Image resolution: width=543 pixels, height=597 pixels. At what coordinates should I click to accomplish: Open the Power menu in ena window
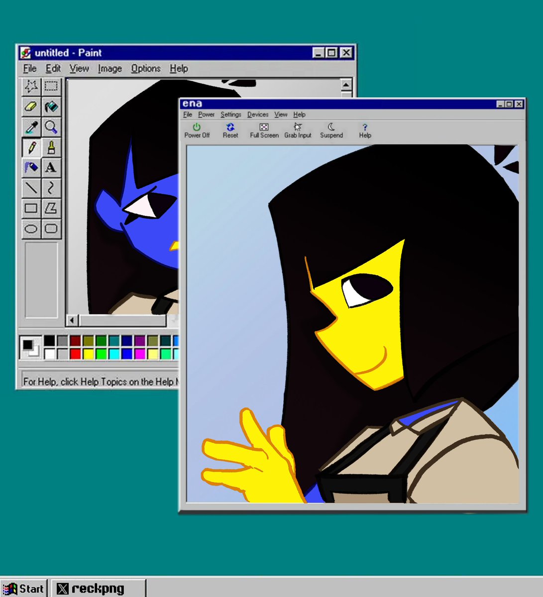[206, 114]
